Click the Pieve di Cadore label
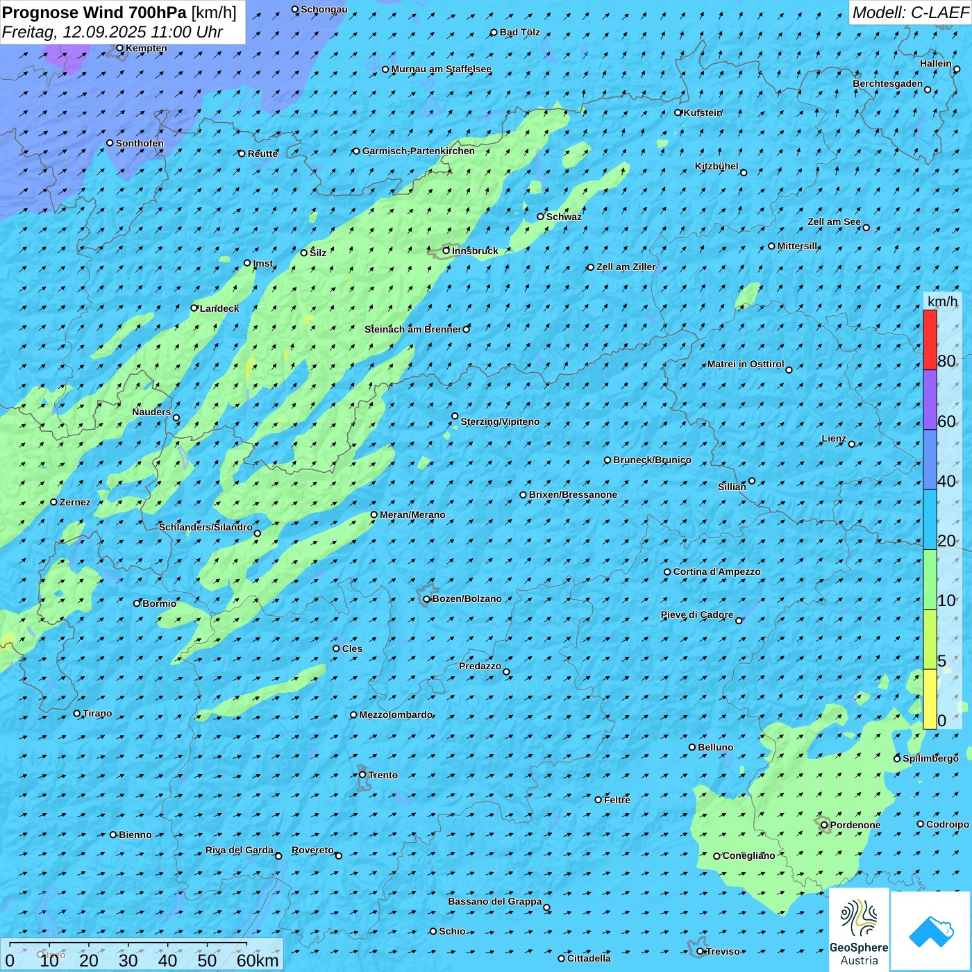The width and height of the screenshot is (972, 972). [x=697, y=615]
